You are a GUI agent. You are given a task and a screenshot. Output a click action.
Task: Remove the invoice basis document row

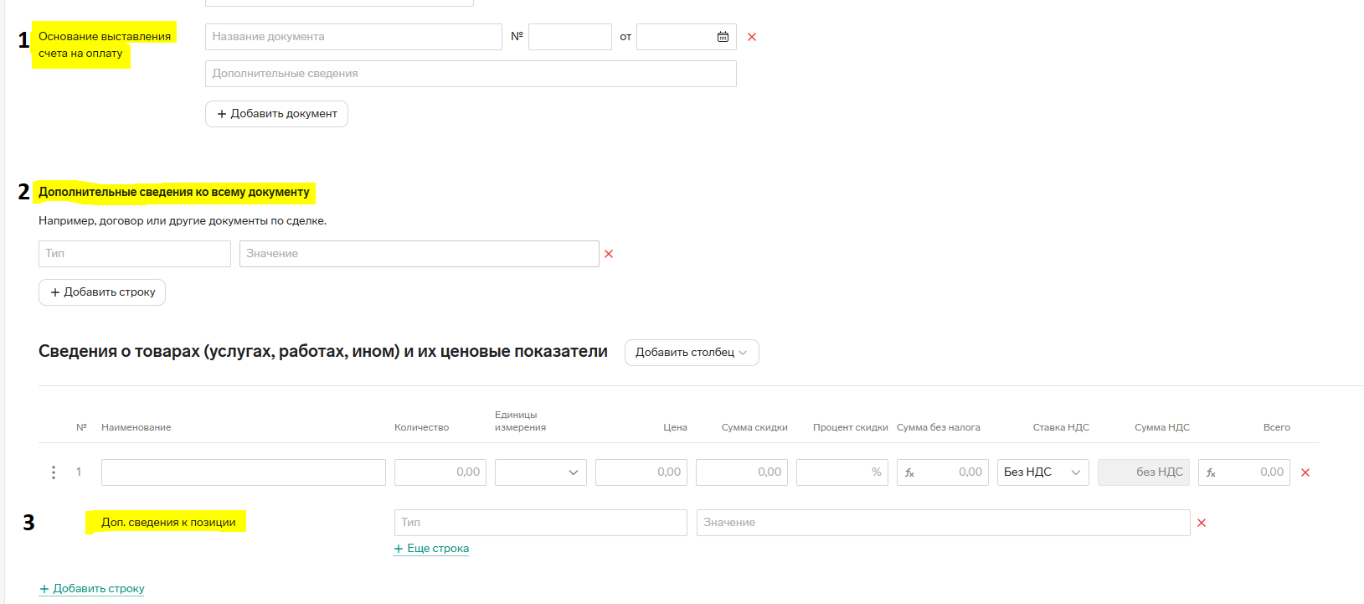[x=752, y=37]
